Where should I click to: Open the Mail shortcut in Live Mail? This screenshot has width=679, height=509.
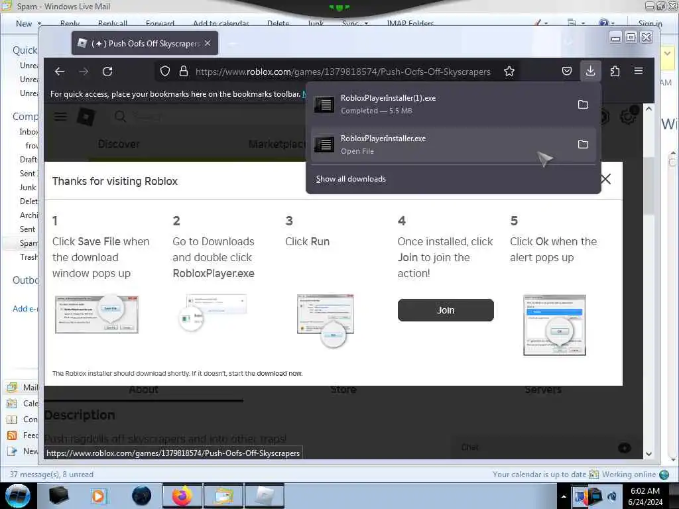pos(23,387)
